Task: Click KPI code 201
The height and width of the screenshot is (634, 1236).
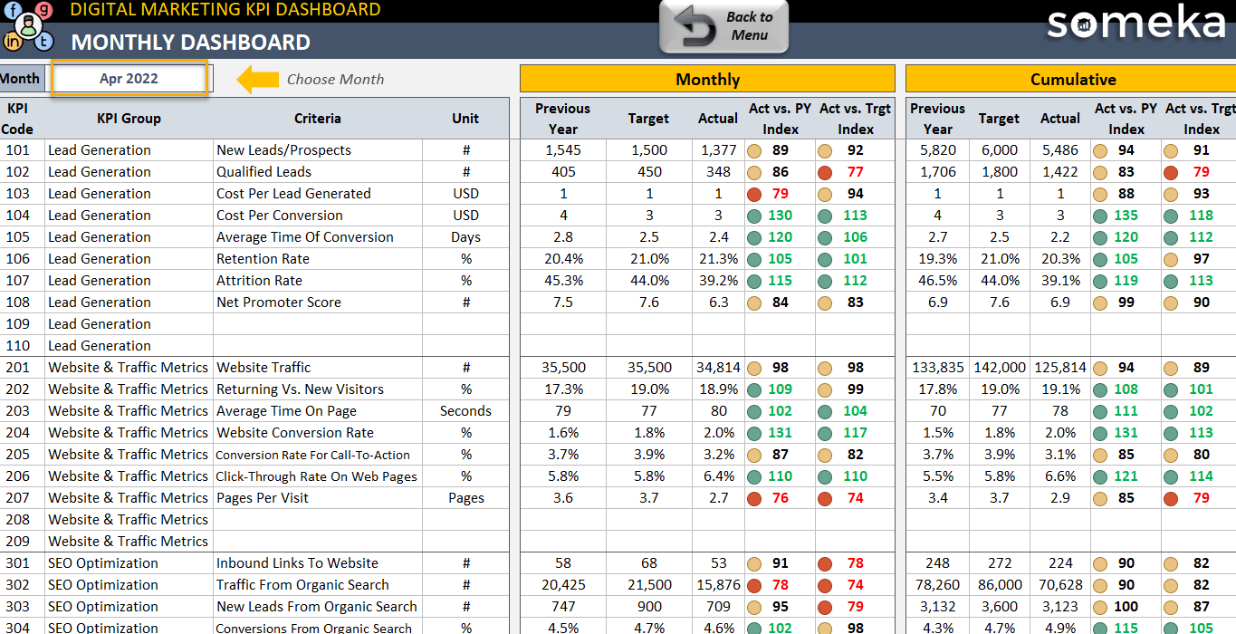Action: pyautogui.click(x=18, y=368)
